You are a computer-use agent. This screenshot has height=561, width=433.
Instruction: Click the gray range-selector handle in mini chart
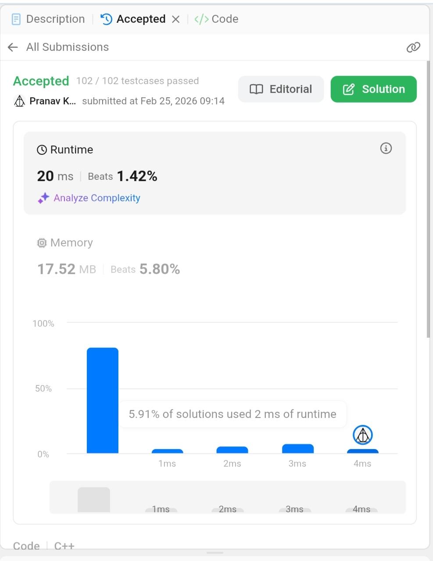[94, 500]
